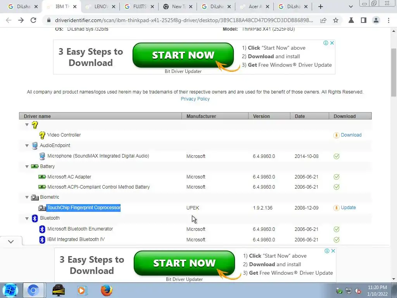This screenshot has width=397, height=298.
Task: Click the Microsoft Bluetooth Enumerator icon
Action: coord(42,229)
